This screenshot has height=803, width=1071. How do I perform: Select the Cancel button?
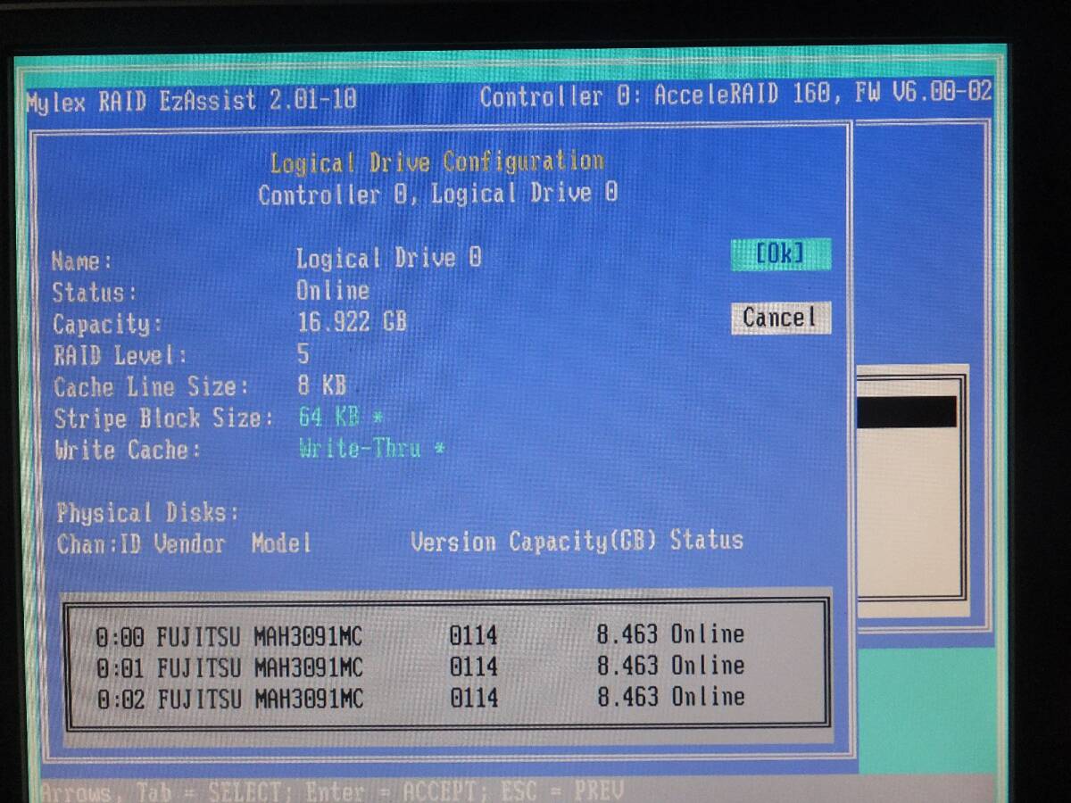781,318
